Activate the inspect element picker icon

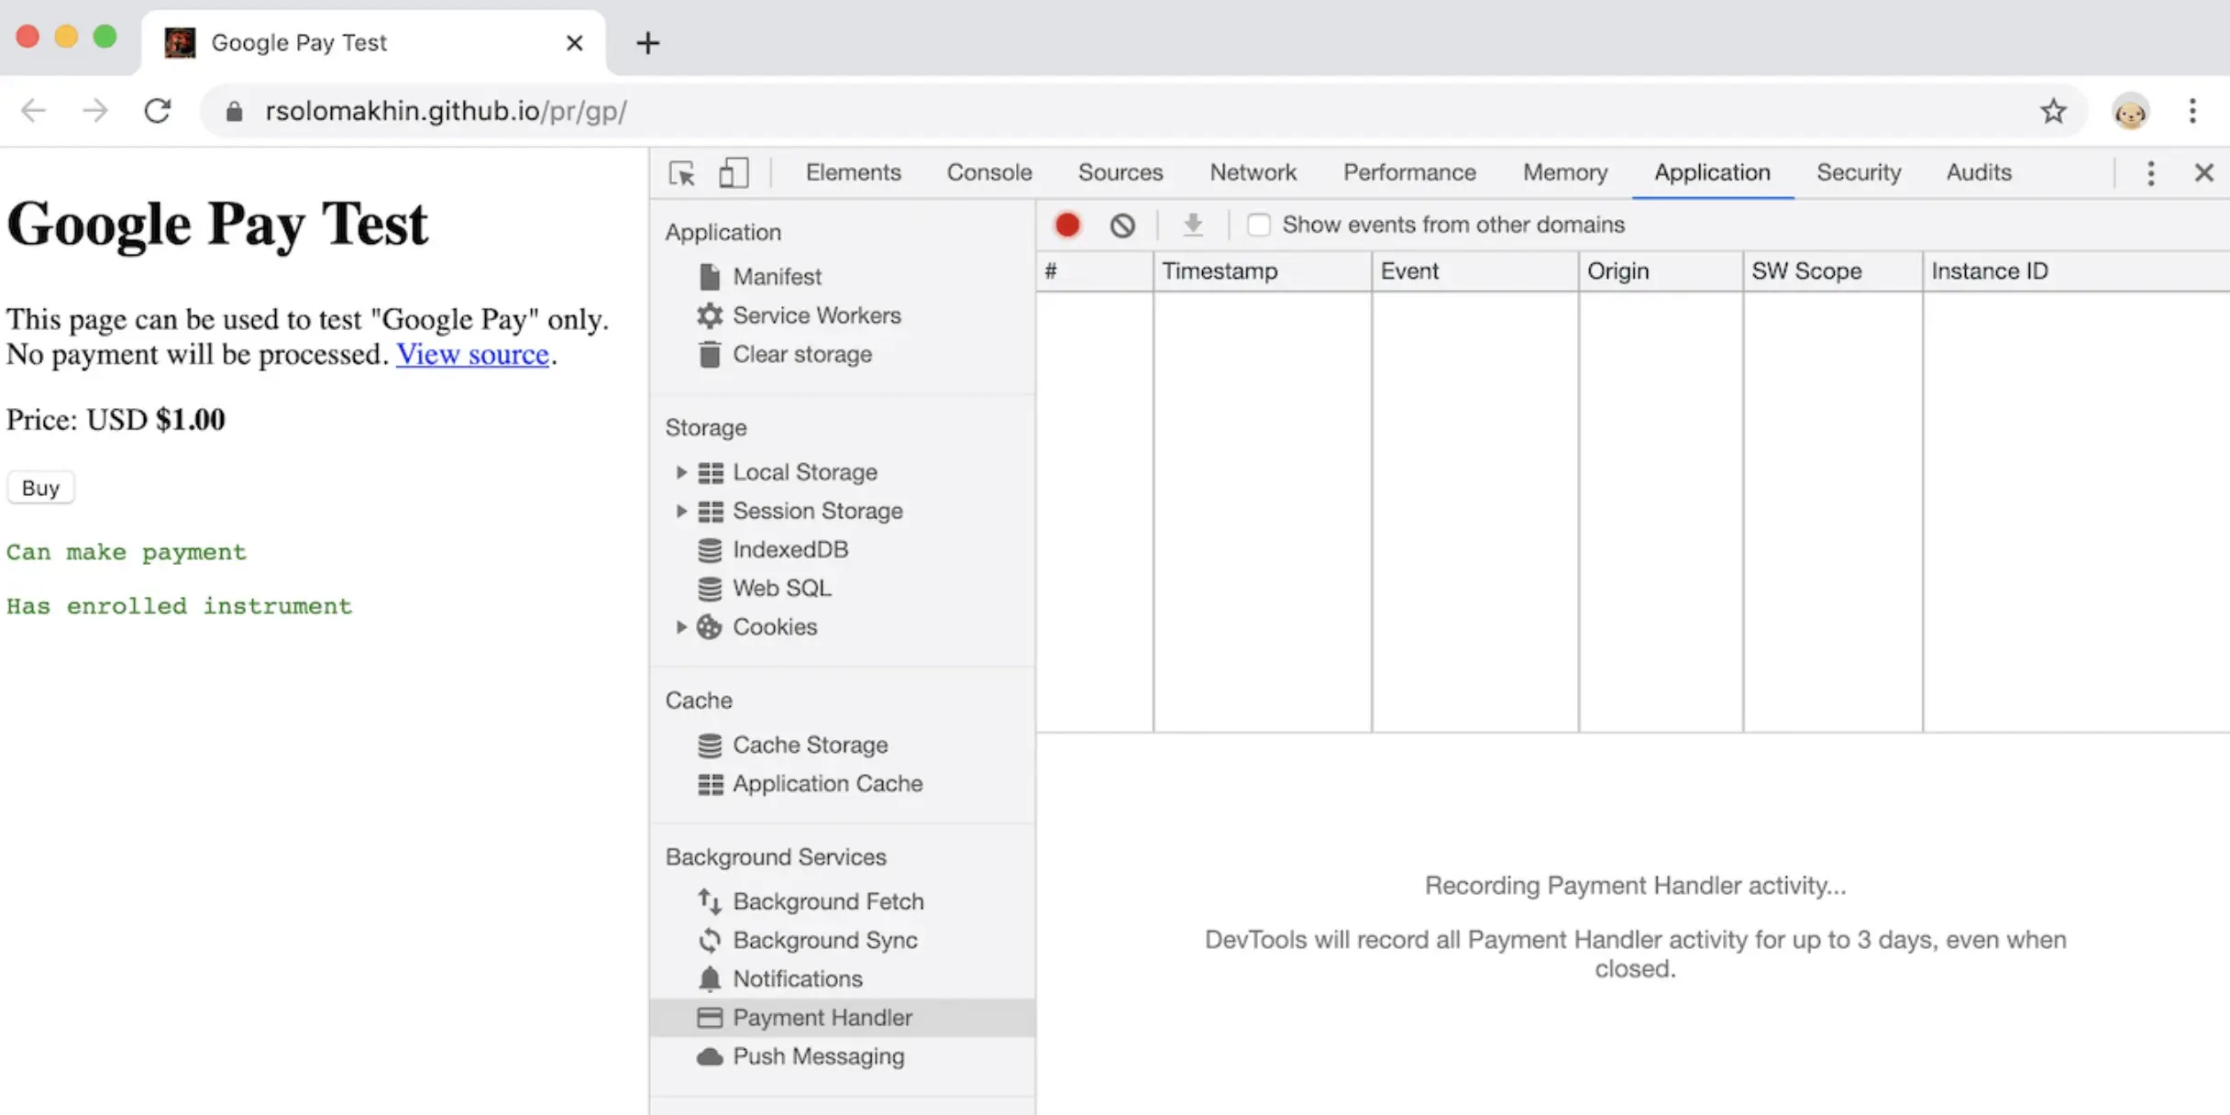click(681, 172)
